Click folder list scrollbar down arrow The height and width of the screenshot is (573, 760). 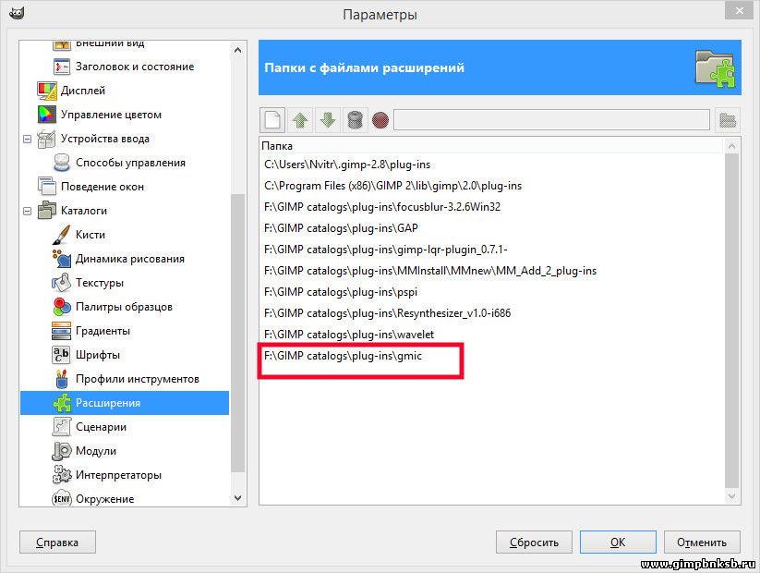pyautogui.click(x=732, y=496)
